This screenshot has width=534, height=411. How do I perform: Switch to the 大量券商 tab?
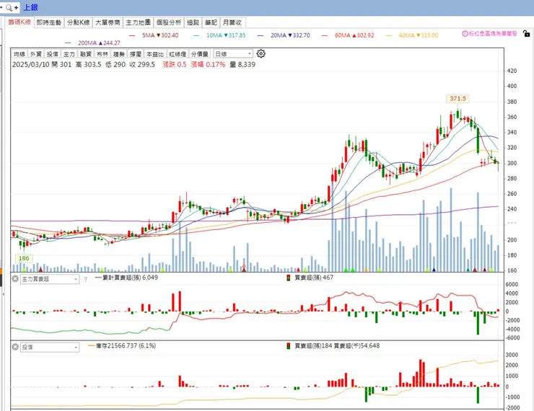click(x=108, y=22)
